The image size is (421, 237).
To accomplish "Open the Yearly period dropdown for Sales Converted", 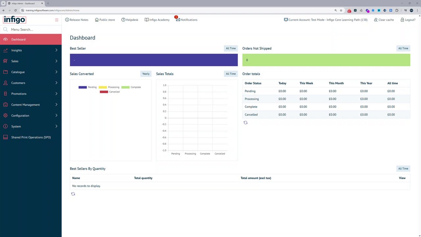I will [146, 74].
